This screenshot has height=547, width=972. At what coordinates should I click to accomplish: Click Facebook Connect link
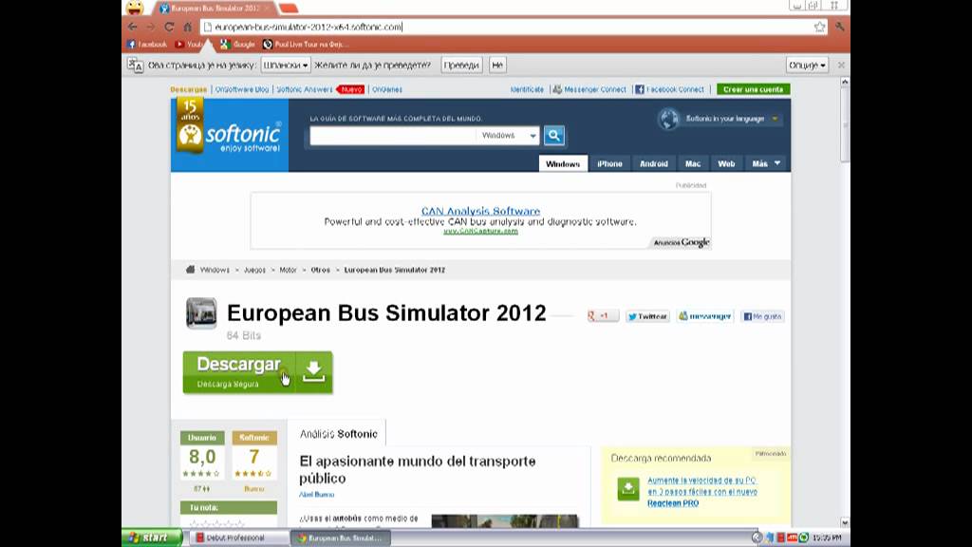tap(669, 89)
